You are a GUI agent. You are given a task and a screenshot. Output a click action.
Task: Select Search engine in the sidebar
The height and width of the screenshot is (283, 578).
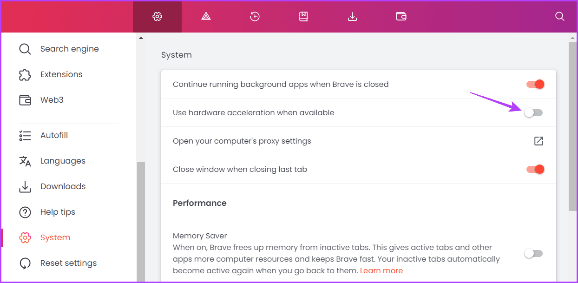pos(69,49)
